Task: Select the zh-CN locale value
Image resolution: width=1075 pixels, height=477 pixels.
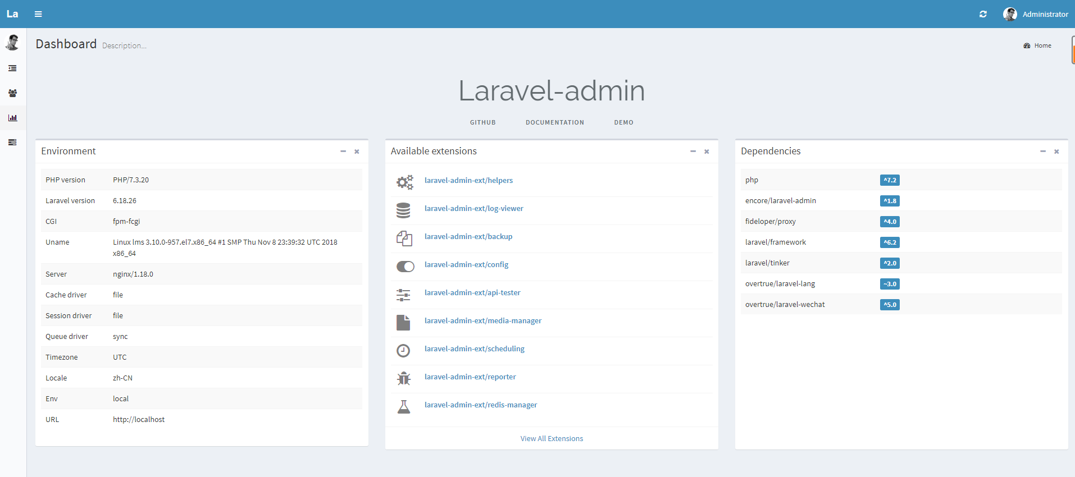Action: [x=122, y=378]
